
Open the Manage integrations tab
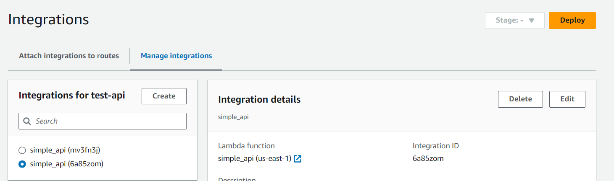(x=176, y=56)
